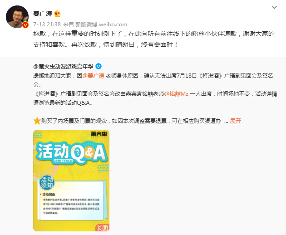The image size is (286, 235).
Task: Click the orange V verification badge on avatar
Action: point(25,25)
